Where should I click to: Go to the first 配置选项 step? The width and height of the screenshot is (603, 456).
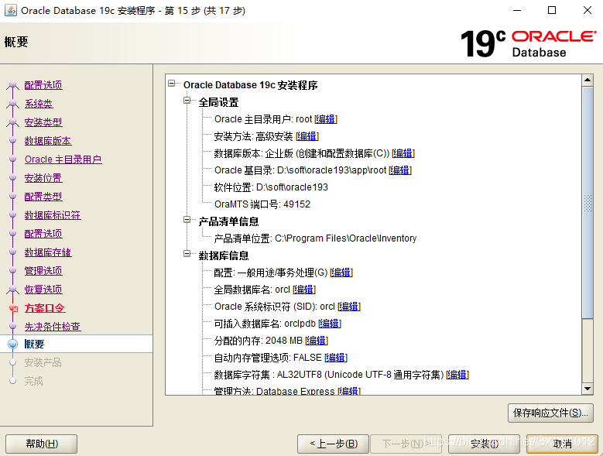click(x=43, y=85)
